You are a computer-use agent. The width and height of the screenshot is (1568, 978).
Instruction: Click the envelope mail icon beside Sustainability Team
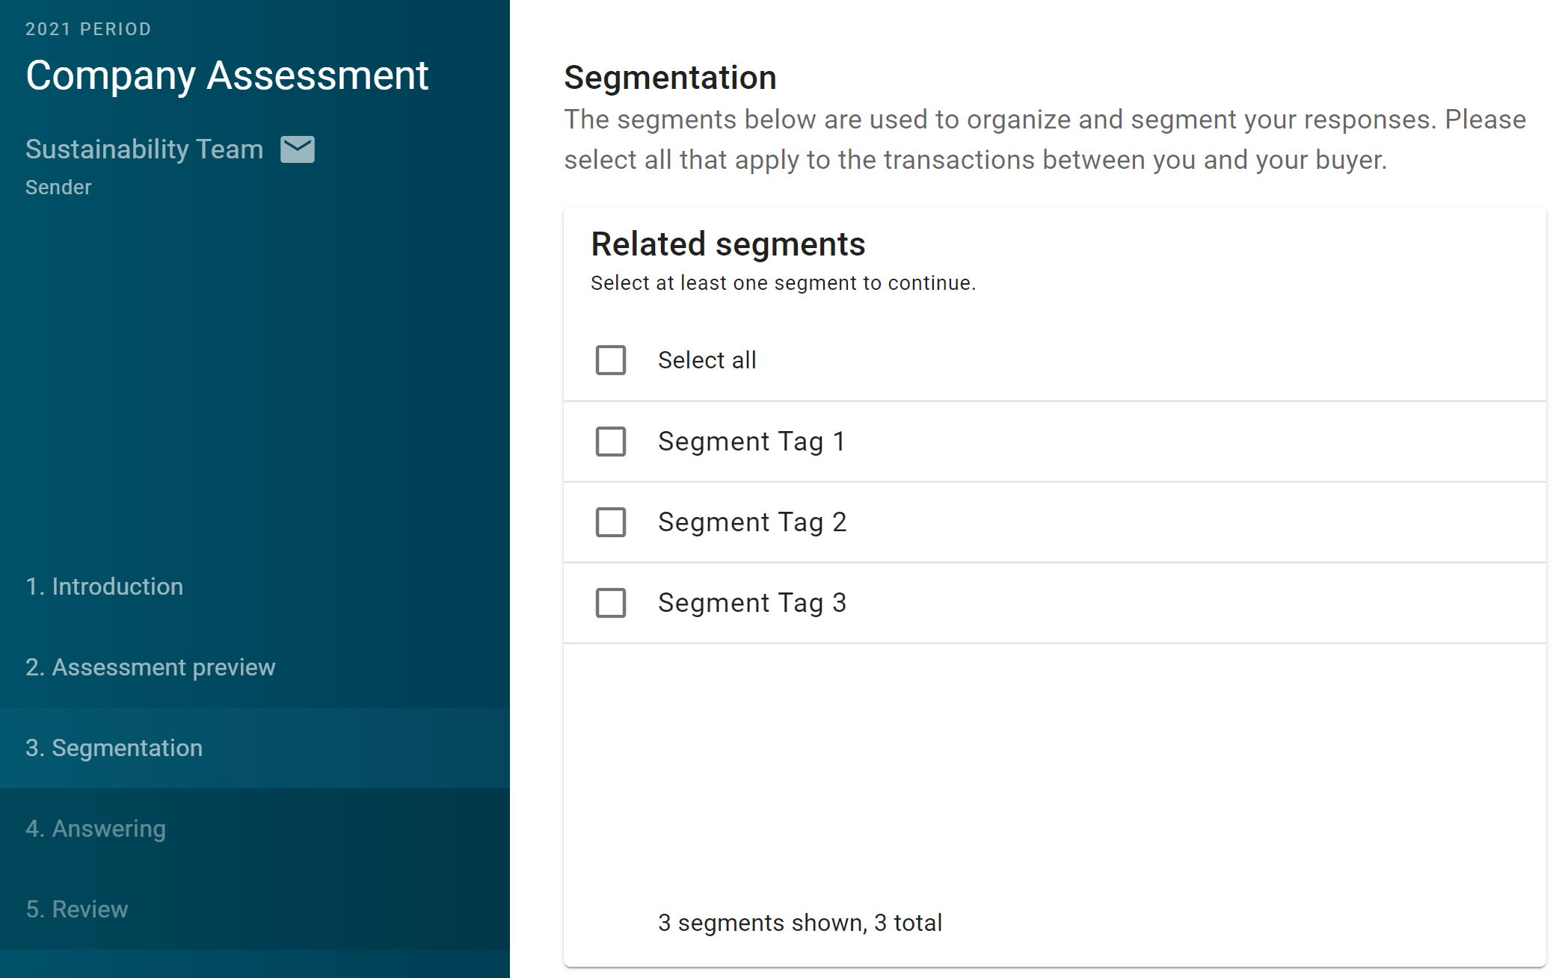point(297,149)
